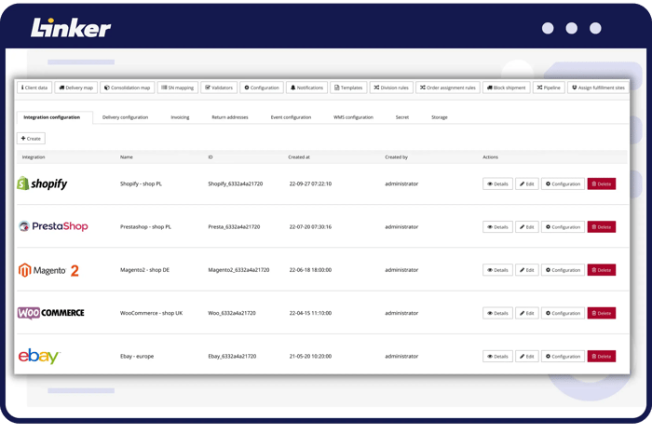View Details of the WooCommerce integration

point(497,313)
